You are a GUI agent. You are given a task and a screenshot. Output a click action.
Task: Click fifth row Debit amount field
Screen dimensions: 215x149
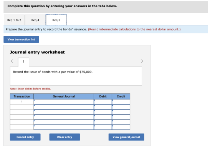[x=103, y=122]
